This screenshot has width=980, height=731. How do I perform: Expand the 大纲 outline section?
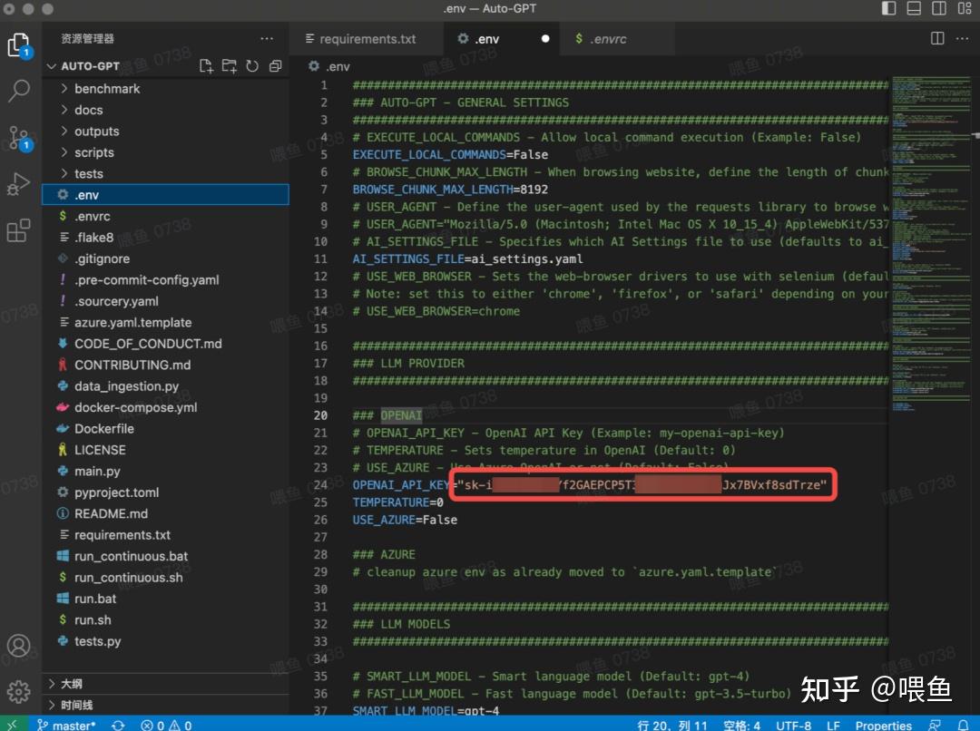72,684
